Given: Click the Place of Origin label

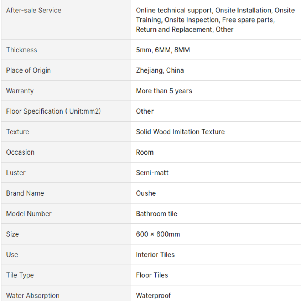Looking at the screenshot, I should pyautogui.click(x=29, y=70).
